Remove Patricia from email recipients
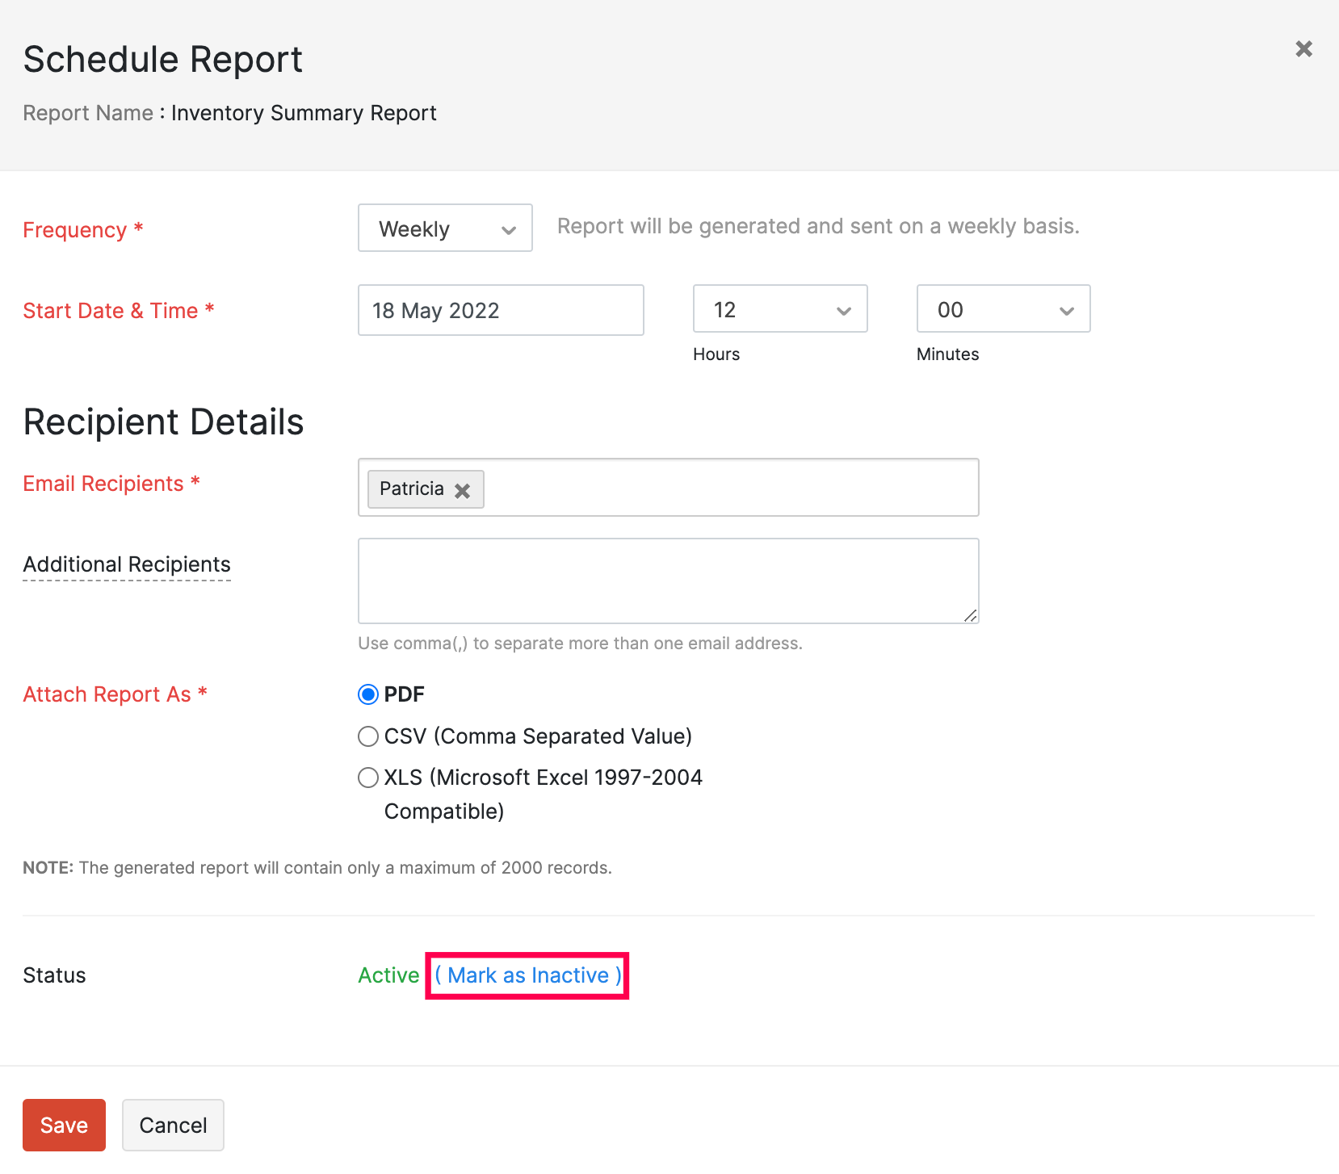This screenshot has width=1339, height=1174. [x=462, y=489]
